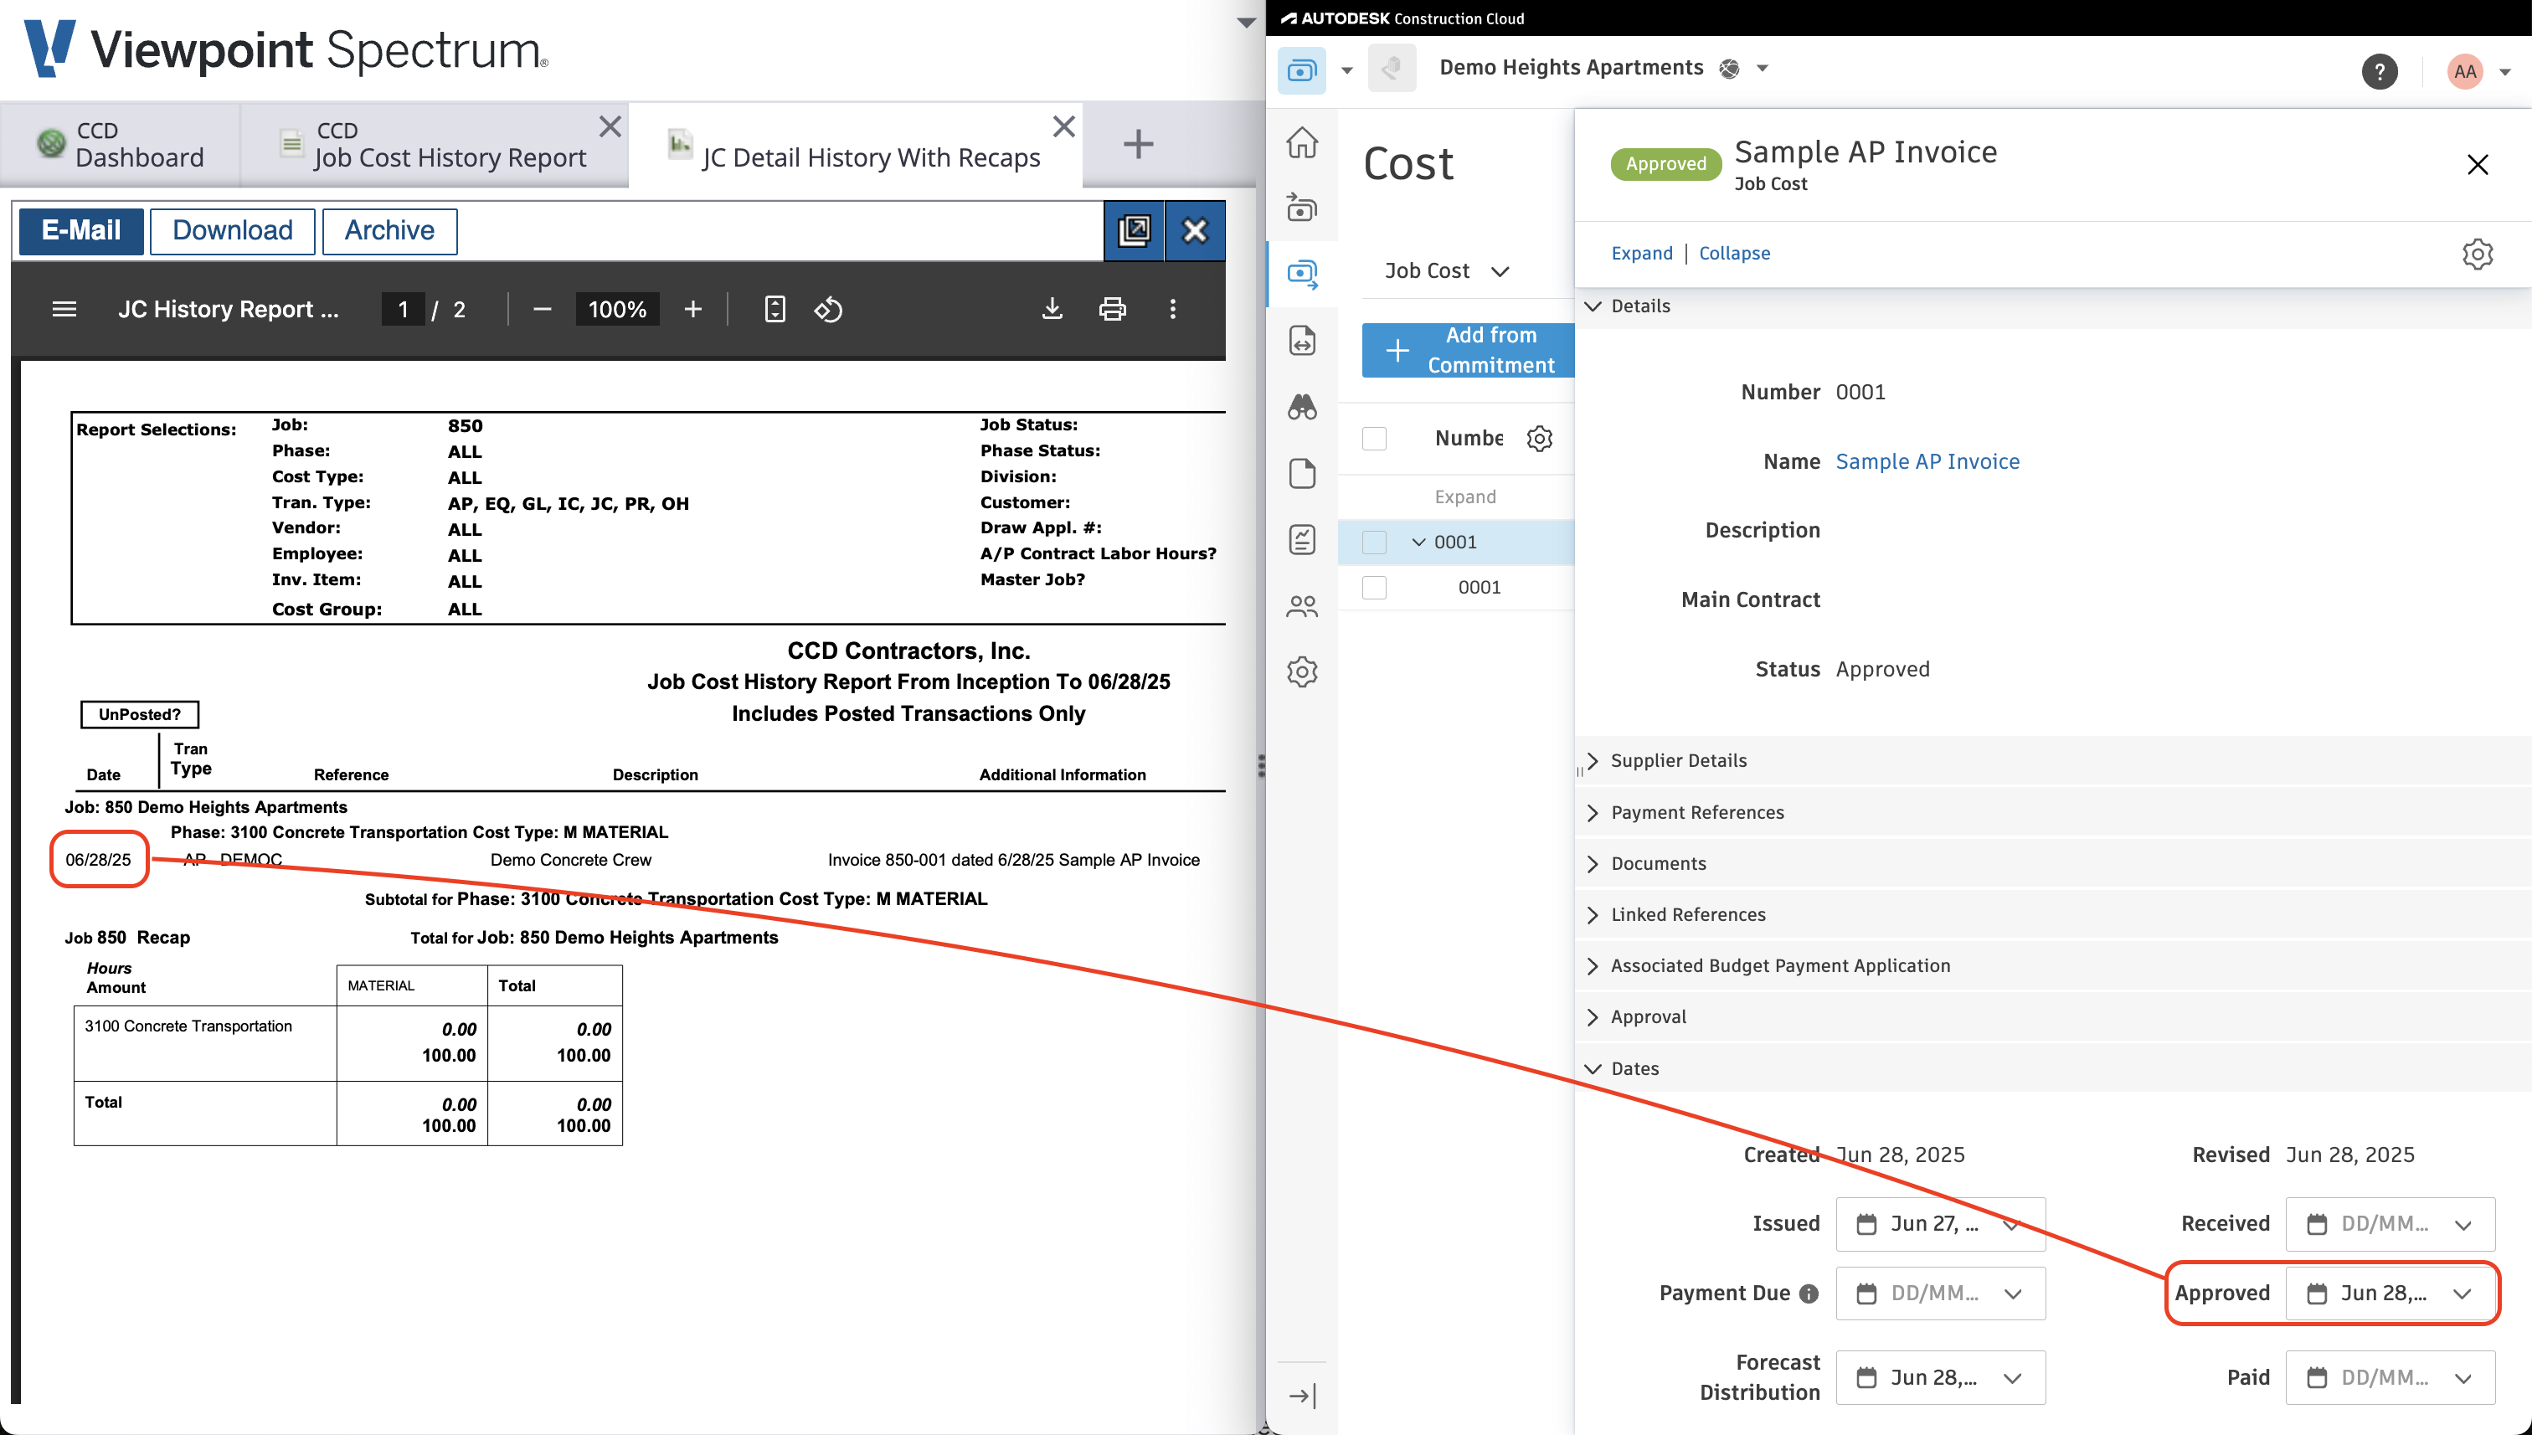Open the project selector dropdown arrow
2532x1435 pixels.
click(1763, 68)
